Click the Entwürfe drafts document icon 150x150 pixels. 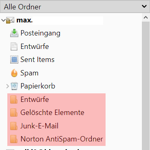(x=14, y=46)
